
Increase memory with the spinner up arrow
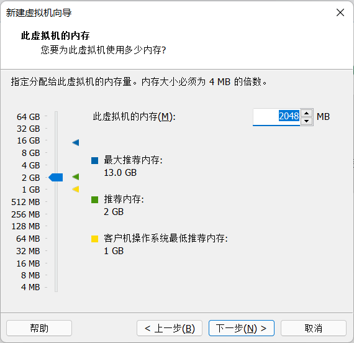[x=306, y=113]
